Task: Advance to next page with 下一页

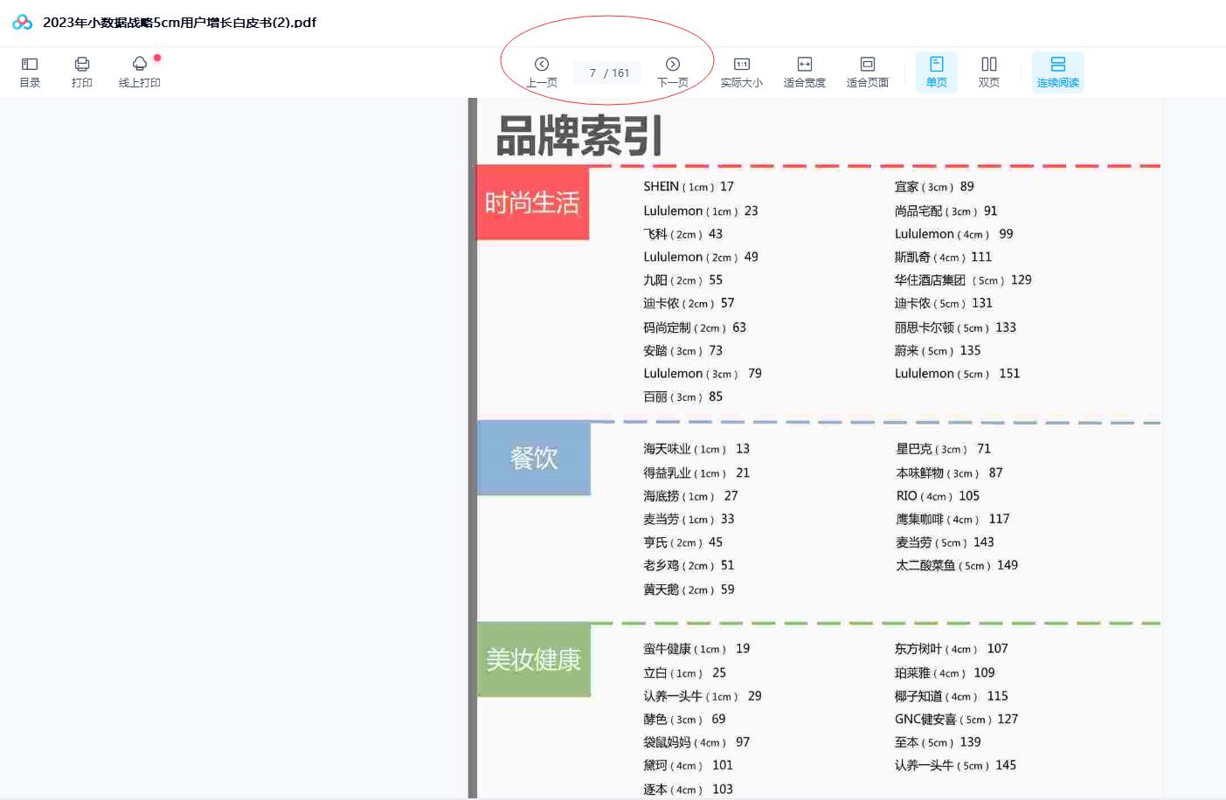Action: (x=672, y=72)
